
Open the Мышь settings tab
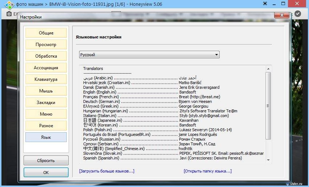[x=46, y=91]
